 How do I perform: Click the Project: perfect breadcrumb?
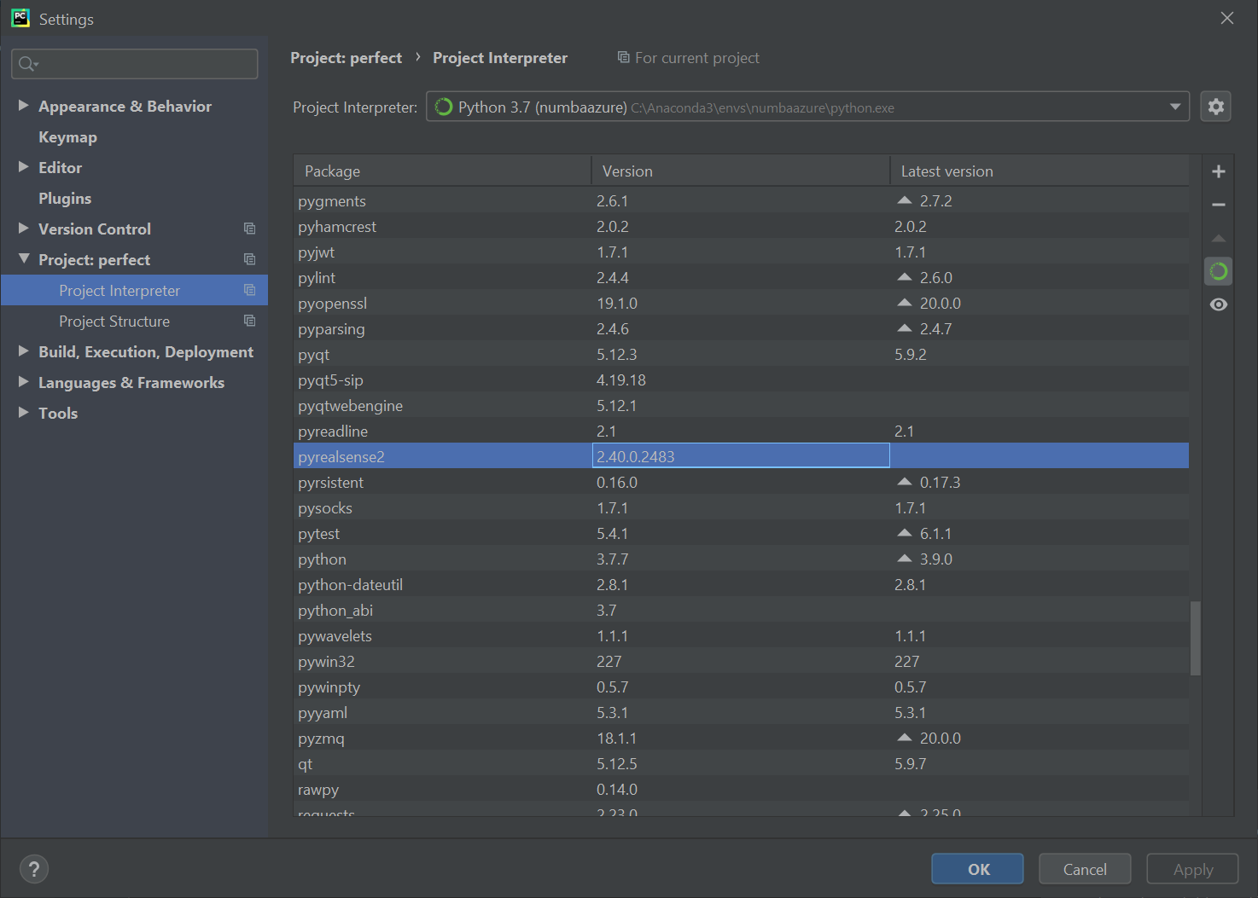point(346,57)
